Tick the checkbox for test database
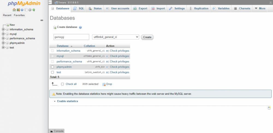Image resolution: width=273 pixels, height=133 pixels. (x=52, y=72)
